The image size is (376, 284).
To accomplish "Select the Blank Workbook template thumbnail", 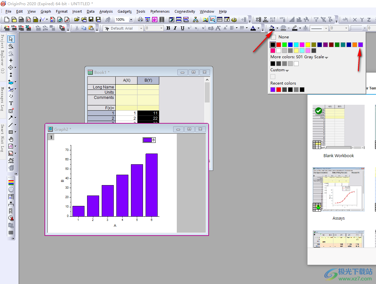I will (338, 127).
